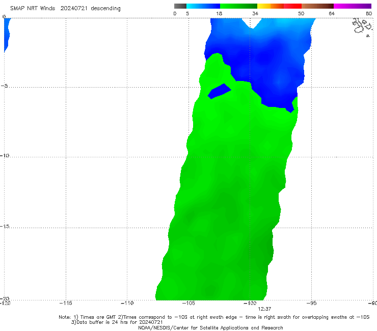Click the color scale label '34'
The width and height of the screenshot is (377, 331).
[x=255, y=13]
